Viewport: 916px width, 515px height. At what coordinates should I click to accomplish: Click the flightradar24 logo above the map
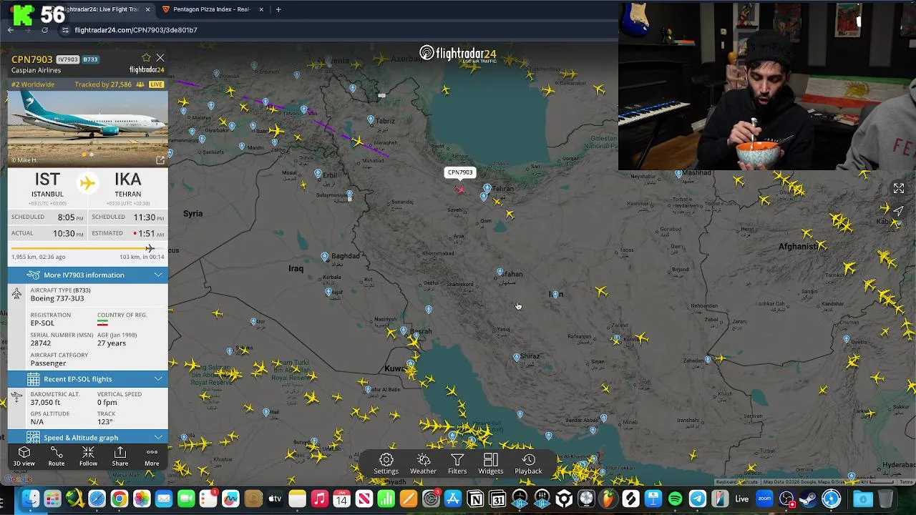[x=458, y=54]
